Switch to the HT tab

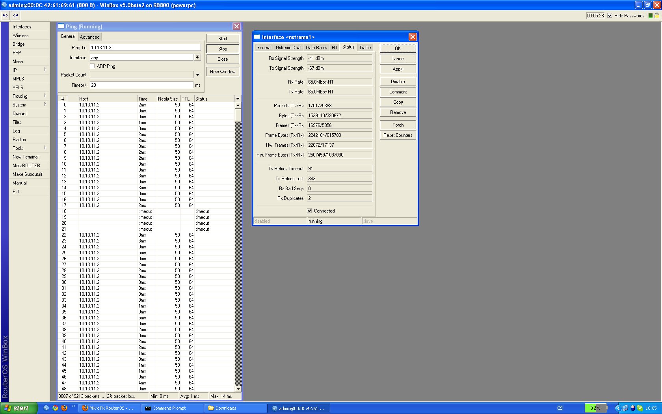pyautogui.click(x=335, y=48)
